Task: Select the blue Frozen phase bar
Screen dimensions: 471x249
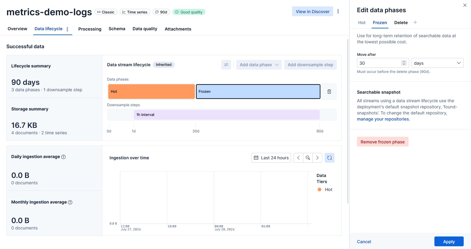Action: click(258, 92)
